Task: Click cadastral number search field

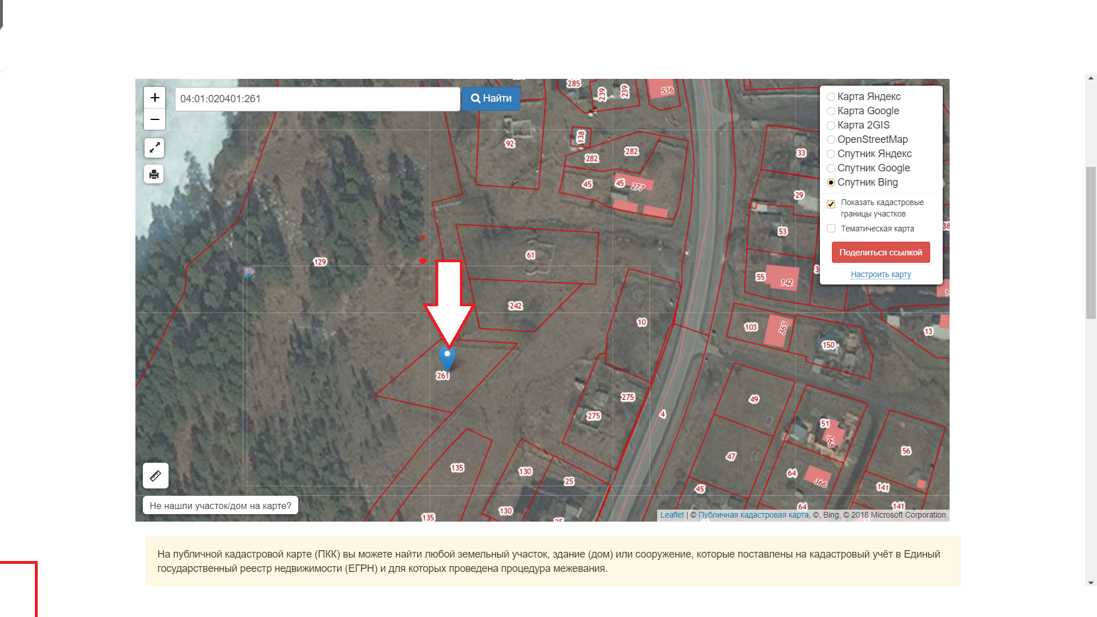Action: pyautogui.click(x=317, y=99)
